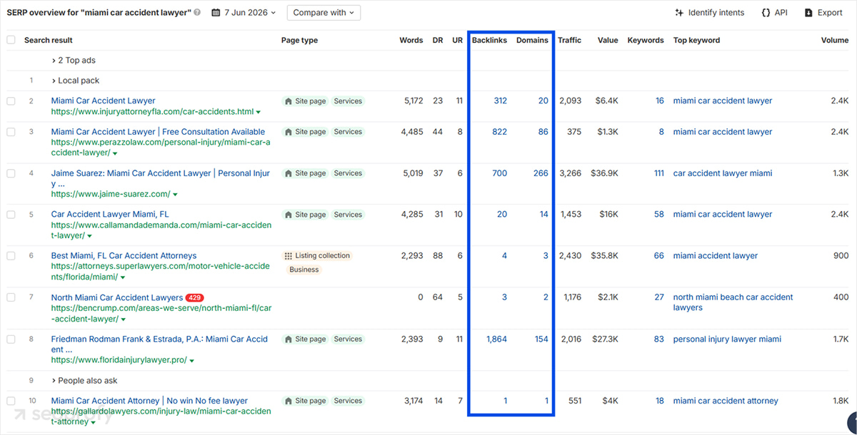The width and height of the screenshot is (857, 435).
Task: Check the box for gallardolawyers.com result
Action: pyautogui.click(x=11, y=401)
